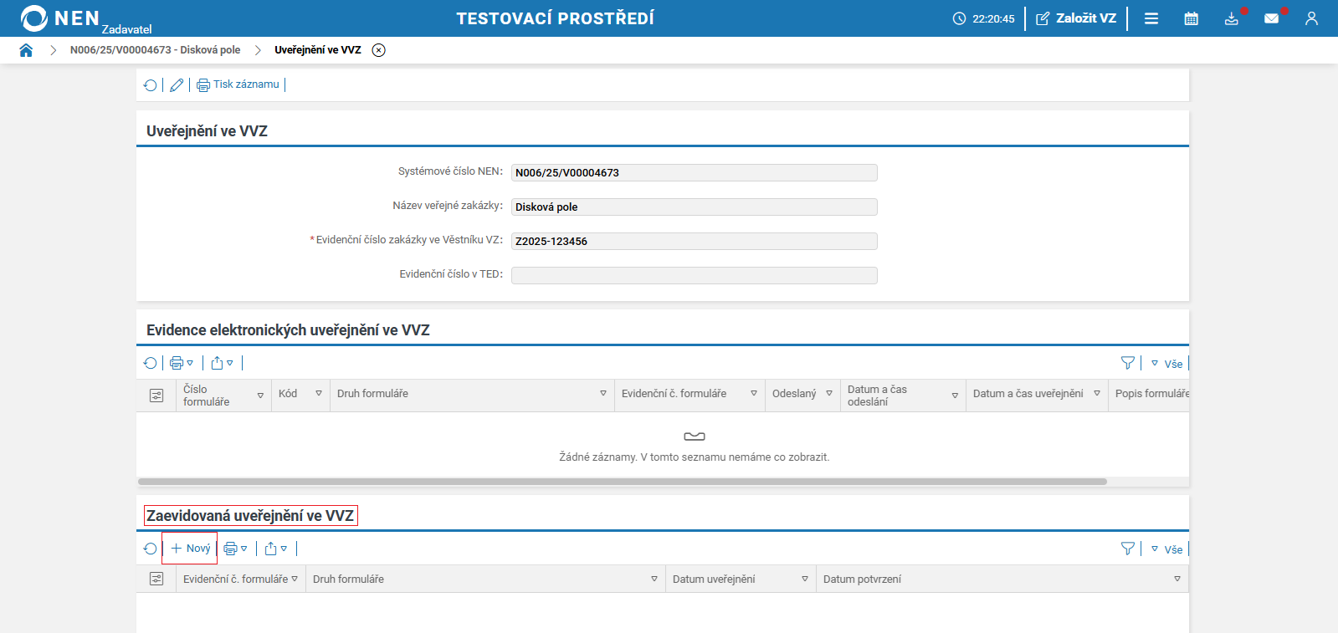Viewport: 1338px width, 633px height.
Task: Click the Založit VZ button
Action: 1076,18
